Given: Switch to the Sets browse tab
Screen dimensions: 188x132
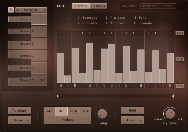Looking at the screenshot, I should [167, 6].
